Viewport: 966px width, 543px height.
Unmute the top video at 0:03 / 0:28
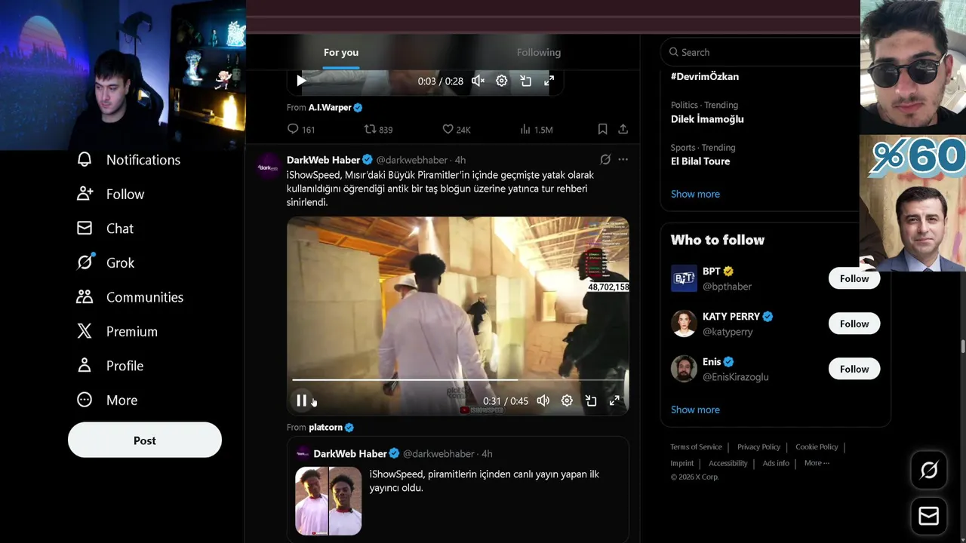(x=478, y=81)
